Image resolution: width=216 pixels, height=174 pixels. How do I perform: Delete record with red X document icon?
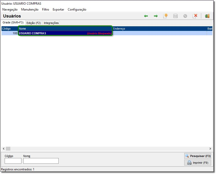[x=195, y=16]
